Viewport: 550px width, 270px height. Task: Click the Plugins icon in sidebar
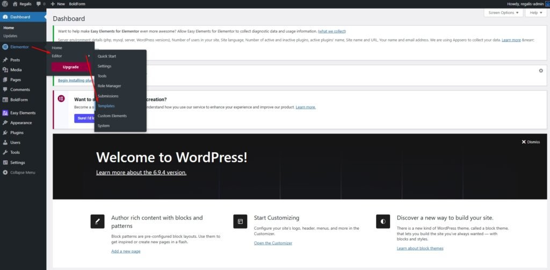point(5,132)
